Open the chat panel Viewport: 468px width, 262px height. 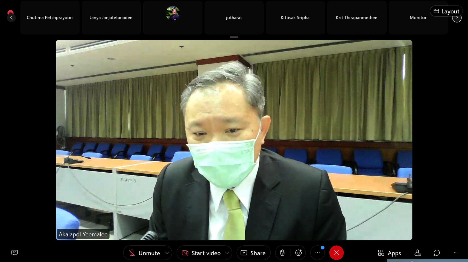pyautogui.click(x=437, y=253)
